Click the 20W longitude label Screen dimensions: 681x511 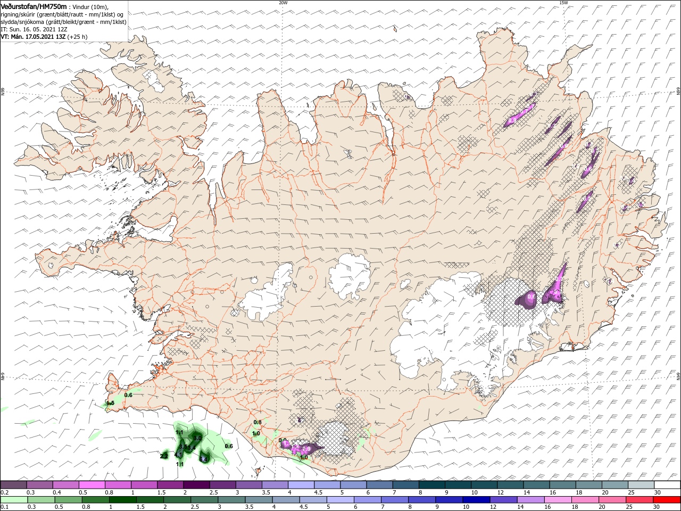(283, 3)
